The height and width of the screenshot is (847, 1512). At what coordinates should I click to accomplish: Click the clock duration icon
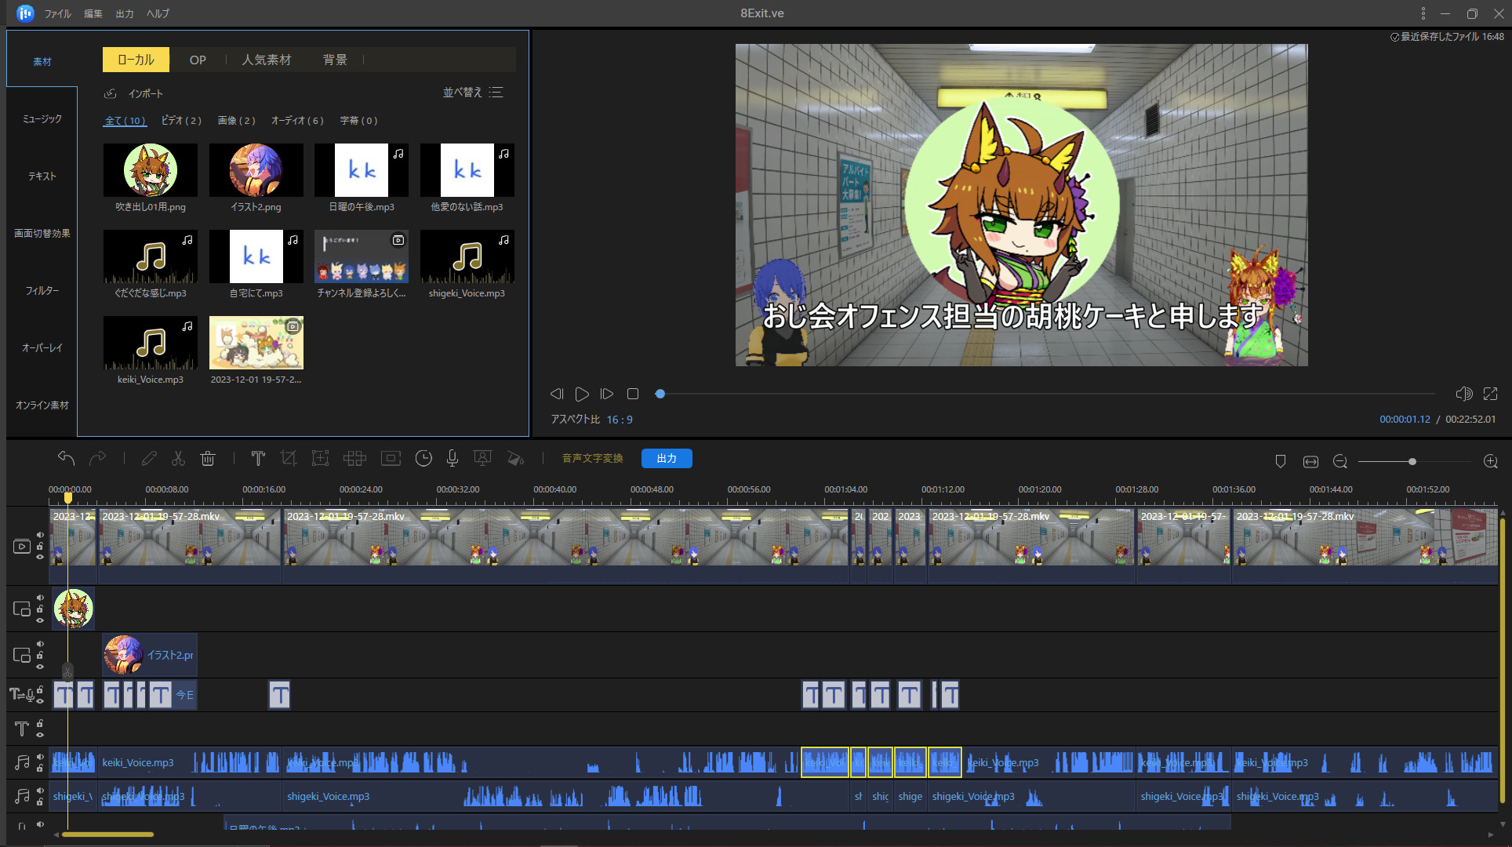[423, 459]
